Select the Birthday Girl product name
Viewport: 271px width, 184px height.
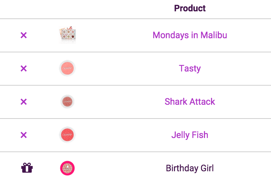(190, 168)
